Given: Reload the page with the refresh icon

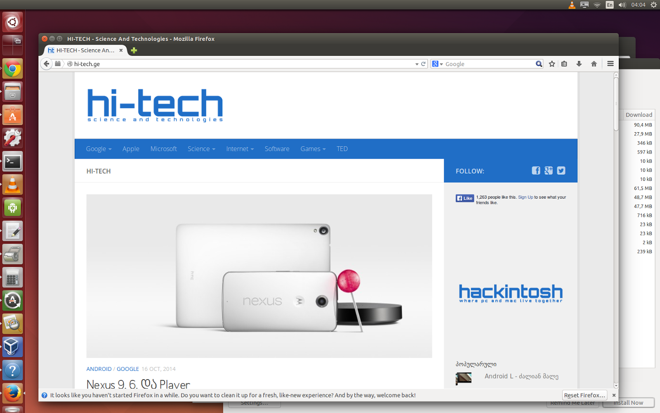Looking at the screenshot, I should click(423, 64).
